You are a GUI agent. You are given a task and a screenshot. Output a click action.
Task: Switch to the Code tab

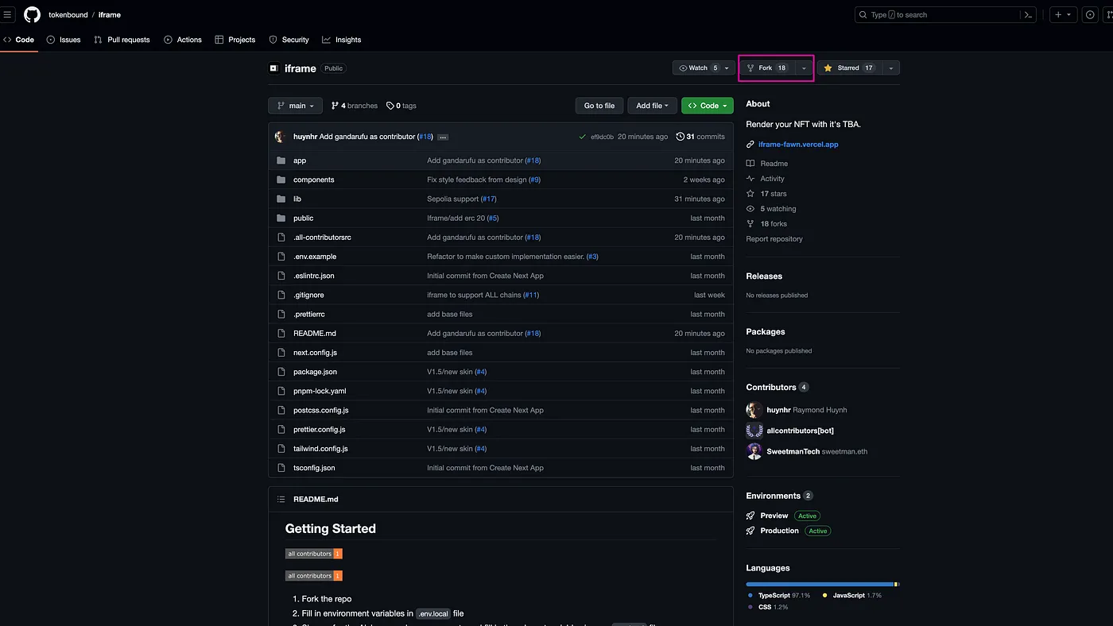pyautogui.click(x=19, y=40)
